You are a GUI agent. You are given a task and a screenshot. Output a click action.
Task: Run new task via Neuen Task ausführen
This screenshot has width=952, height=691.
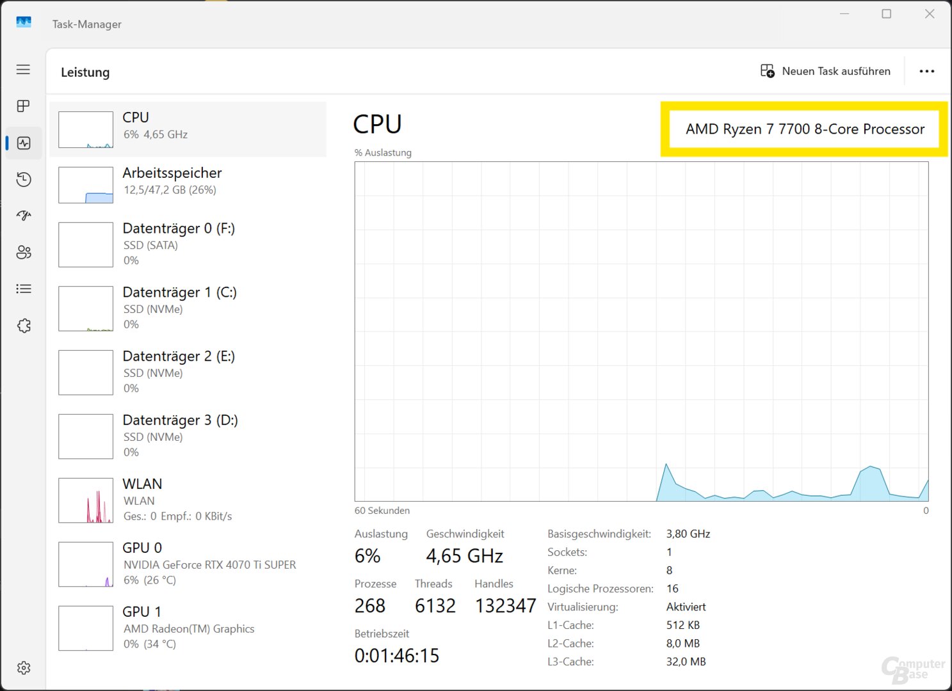(825, 71)
